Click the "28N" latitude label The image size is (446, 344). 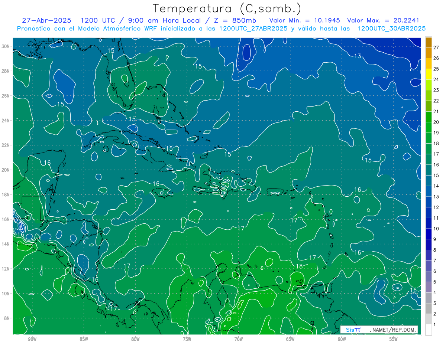coord(6,71)
